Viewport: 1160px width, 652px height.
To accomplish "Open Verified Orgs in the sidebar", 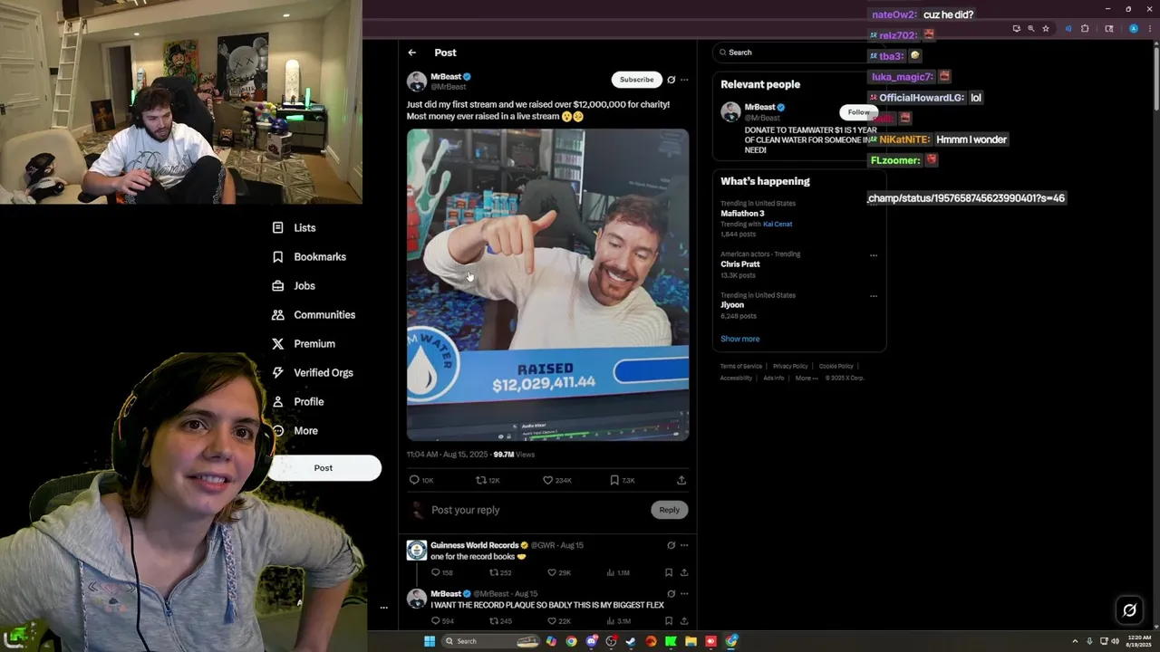I will (x=314, y=373).
